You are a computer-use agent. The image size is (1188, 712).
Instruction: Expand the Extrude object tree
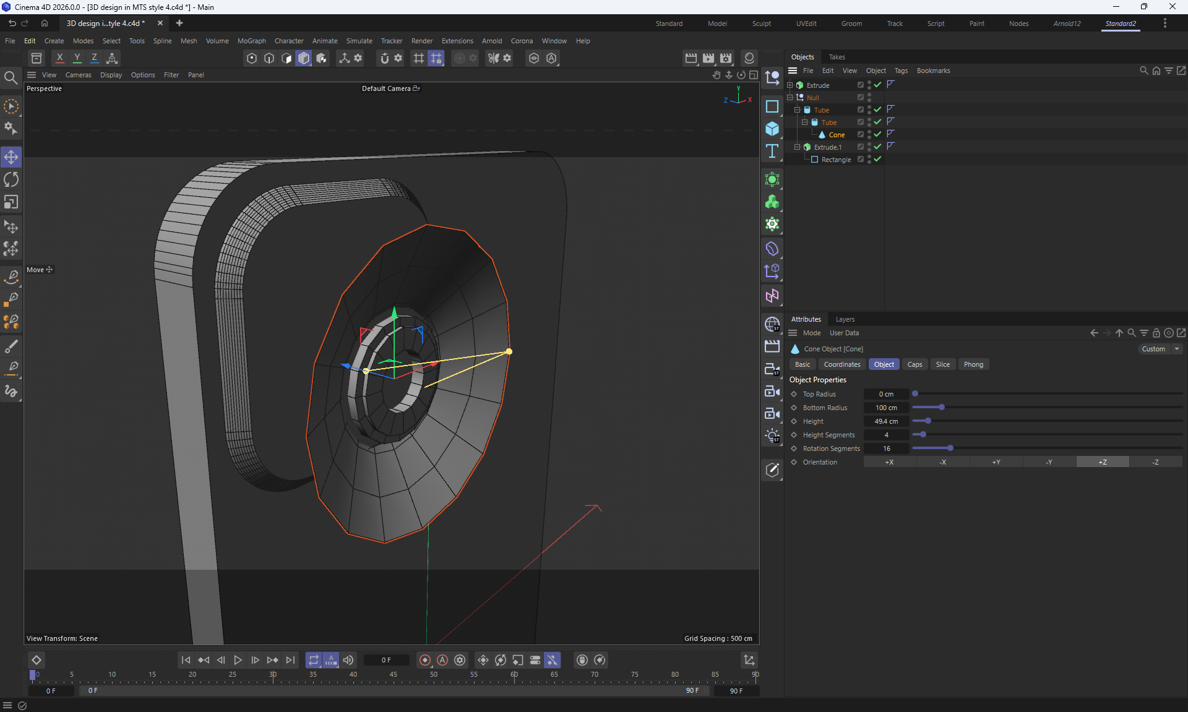[x=790, y=85]
